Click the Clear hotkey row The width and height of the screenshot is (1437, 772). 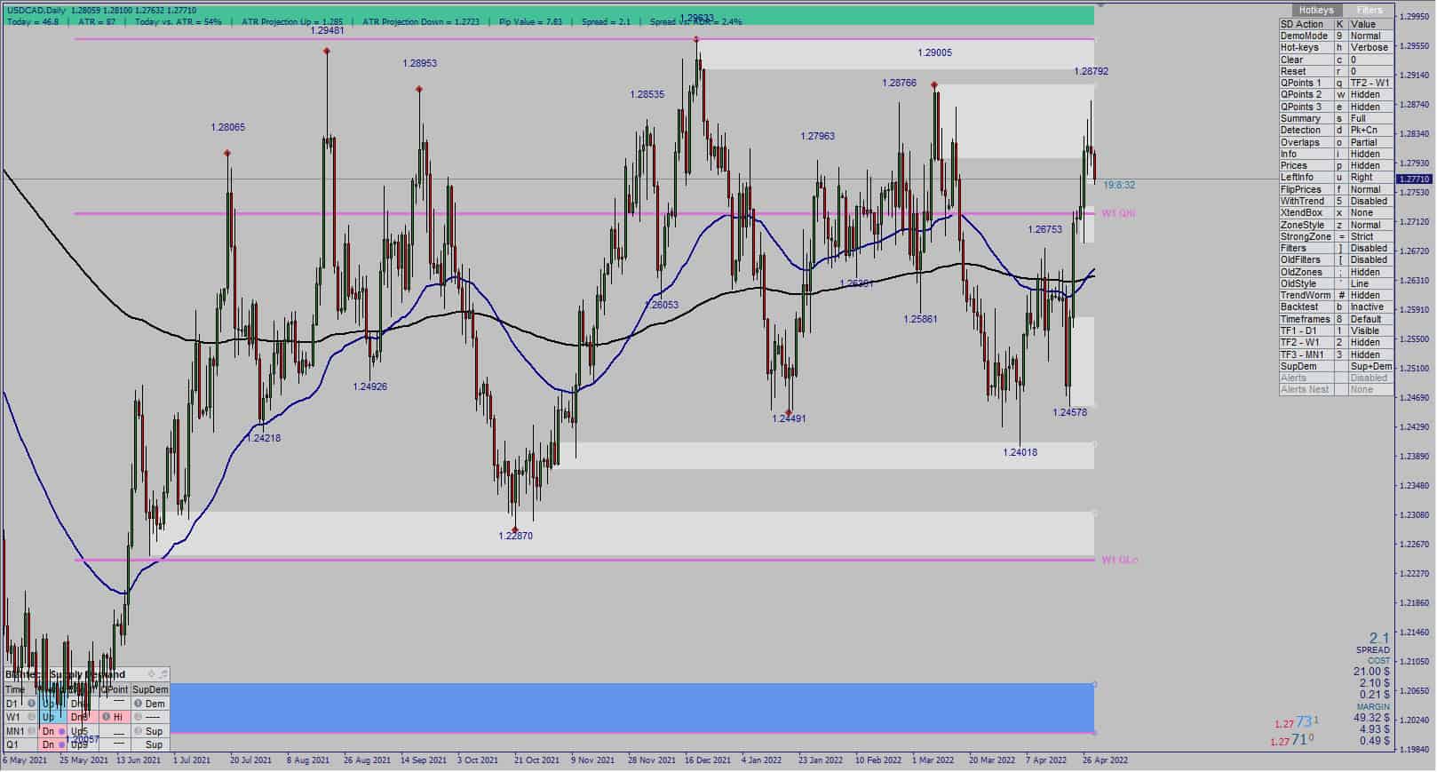[x=1336, y=60]
